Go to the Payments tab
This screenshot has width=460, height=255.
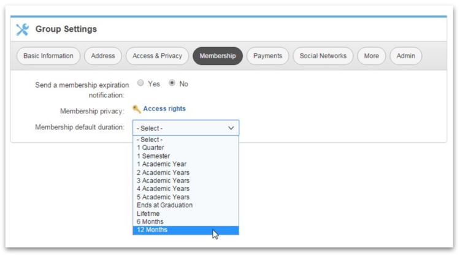(x=268, y=56)
